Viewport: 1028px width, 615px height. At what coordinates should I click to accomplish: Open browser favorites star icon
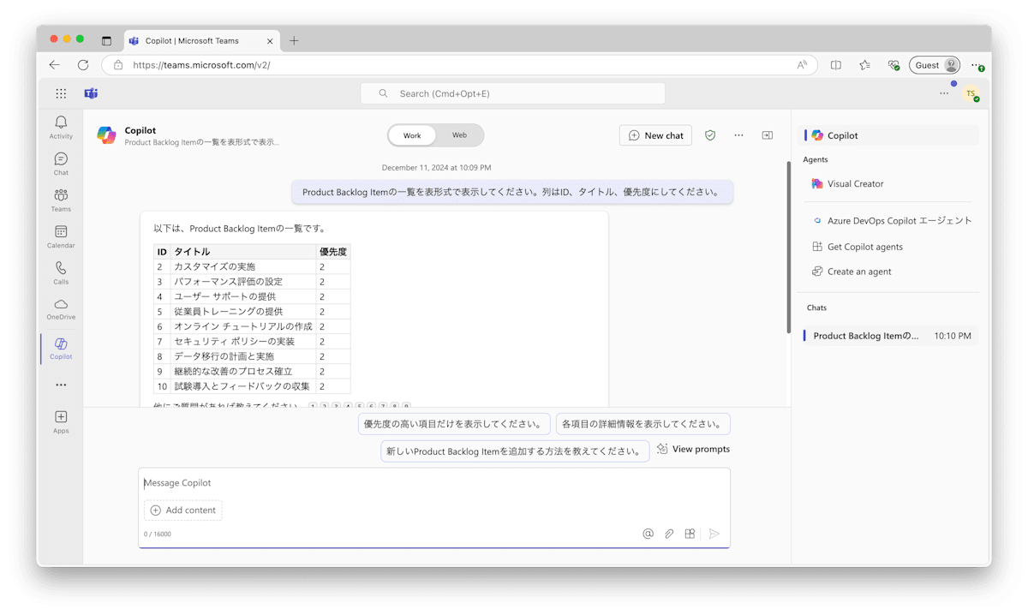point(864,65)
